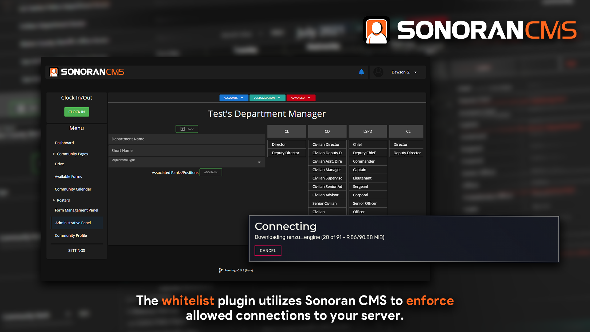
Task: Cancel the connecting download
Action: coord(268,251)
